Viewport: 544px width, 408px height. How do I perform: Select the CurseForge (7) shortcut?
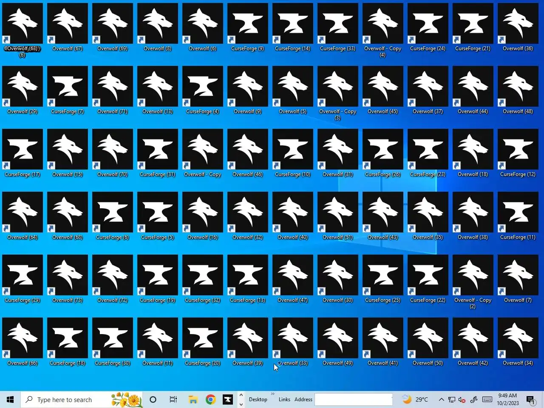coord(68,91)
